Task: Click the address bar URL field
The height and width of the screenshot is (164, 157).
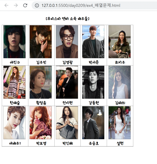Action: (94, 6)
